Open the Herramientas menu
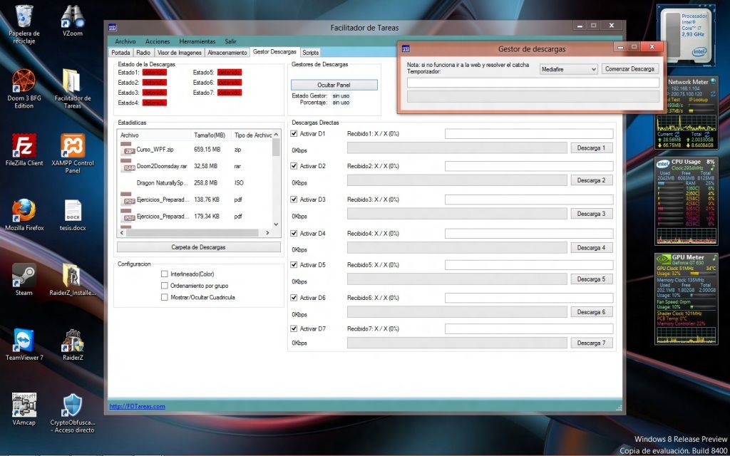The width and height of the screenshot is (730, 456). tap(197, 41)
